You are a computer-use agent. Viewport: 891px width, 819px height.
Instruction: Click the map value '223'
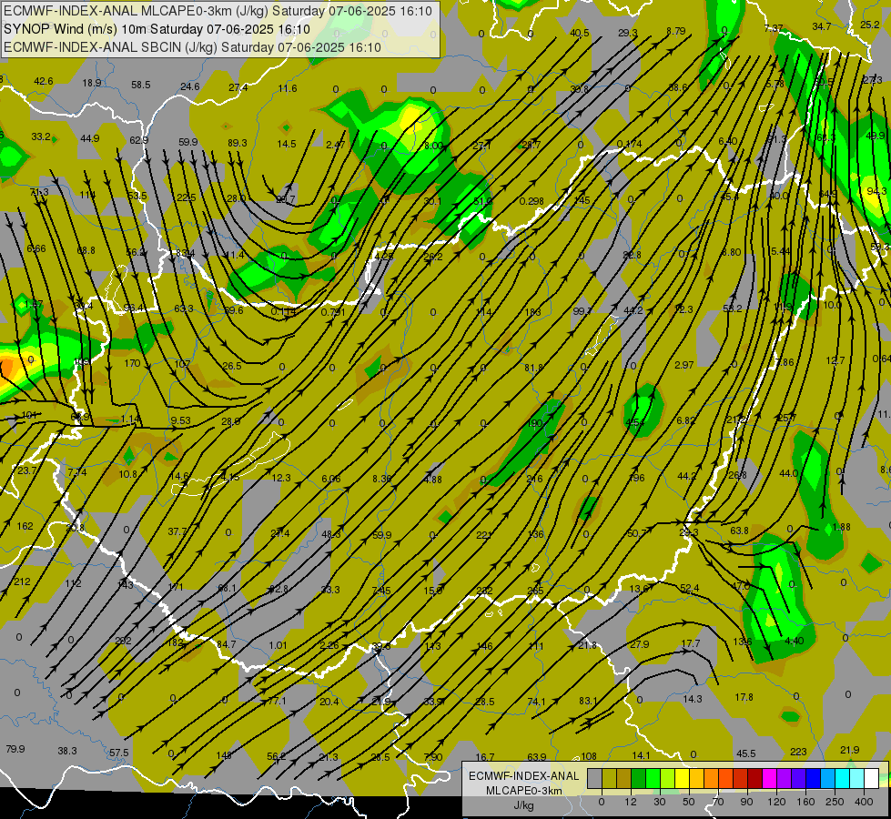pos(798,752)
